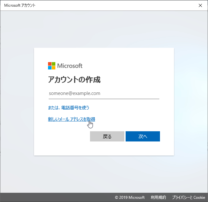Viewport: 208px width, 202px height.
Task: Click the Microsoft アカウント window title
Action: [20, 5]
